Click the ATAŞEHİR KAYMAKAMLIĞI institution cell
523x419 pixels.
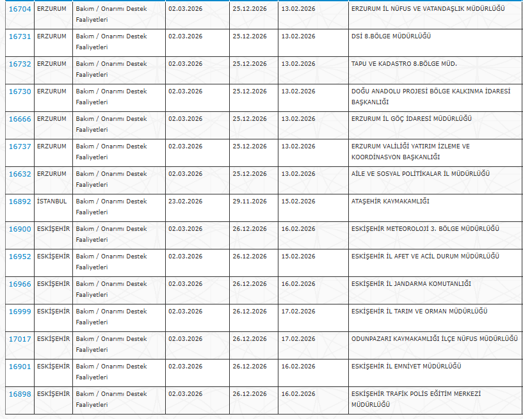click(x=390, y=202)
